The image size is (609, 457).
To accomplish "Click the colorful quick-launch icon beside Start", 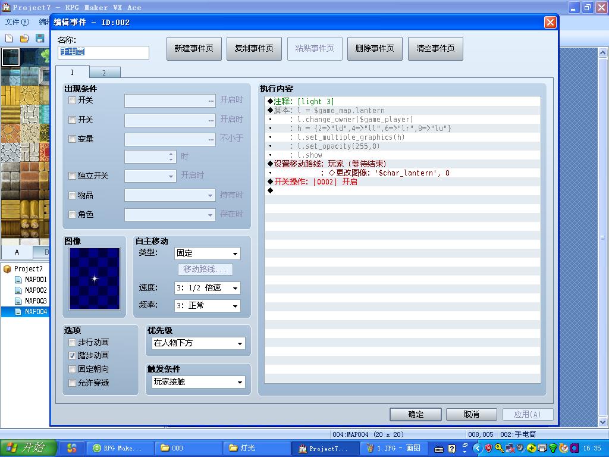I will coord(72,448).
